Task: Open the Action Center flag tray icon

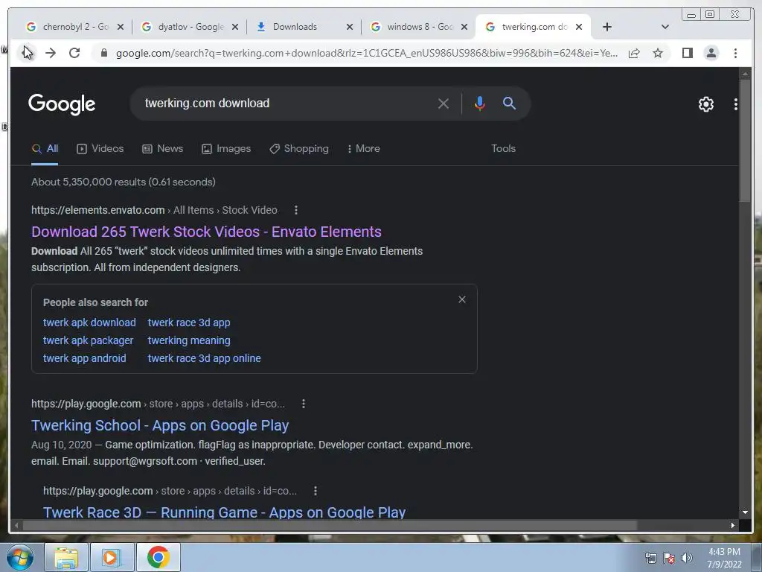Action: (669, 558)
